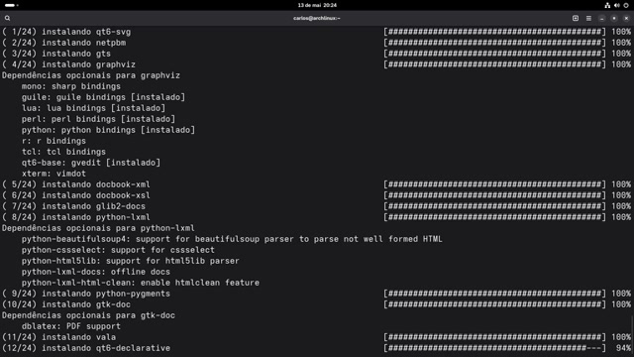
Task: Click the gtk-doc progress bar
Action: [x=495, y=304]
